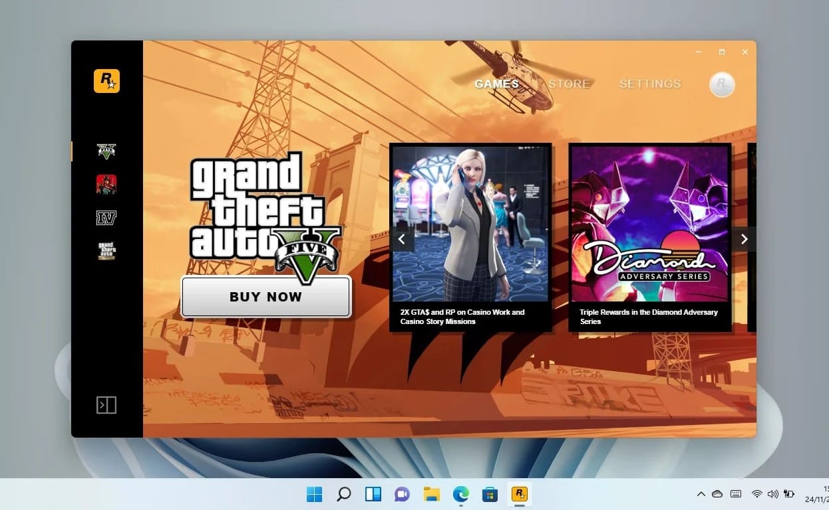Open GTA San Andeas from the game sidebar
The width and height of the screenshot is (829, 510).
106,251
